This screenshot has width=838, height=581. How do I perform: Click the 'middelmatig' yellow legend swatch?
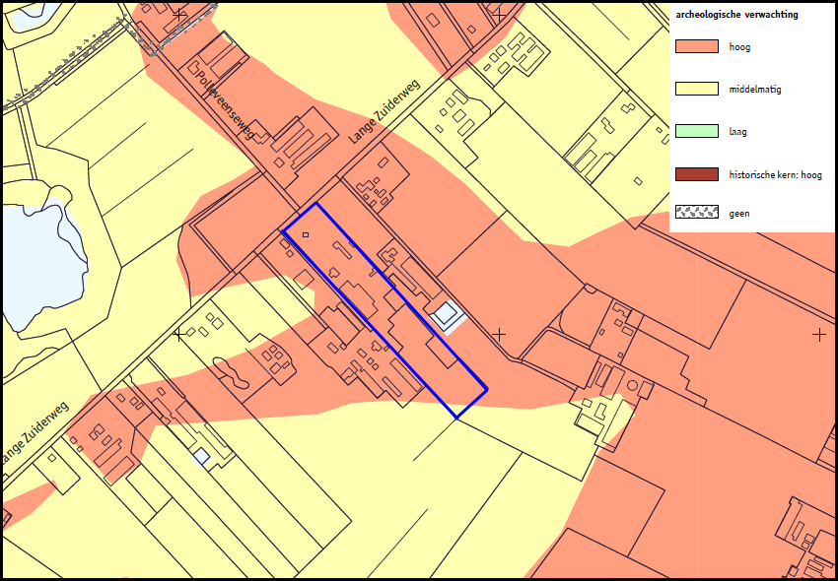(696, 90)
